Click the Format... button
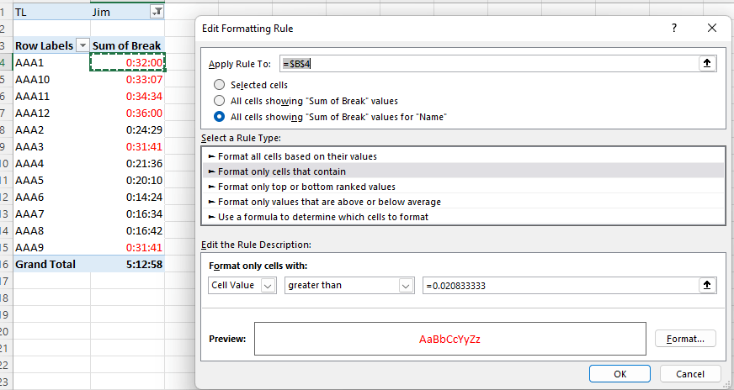Image resolution: width=734 pixels, height=390 pixels. coord(685,339)
